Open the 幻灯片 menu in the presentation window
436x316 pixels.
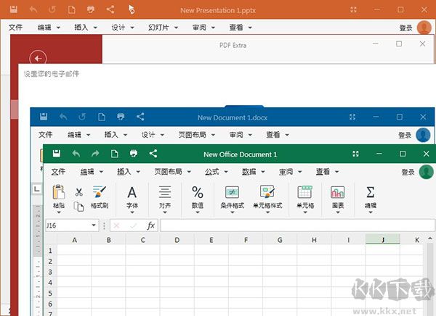pyautogui.click(x=158, y=28)
